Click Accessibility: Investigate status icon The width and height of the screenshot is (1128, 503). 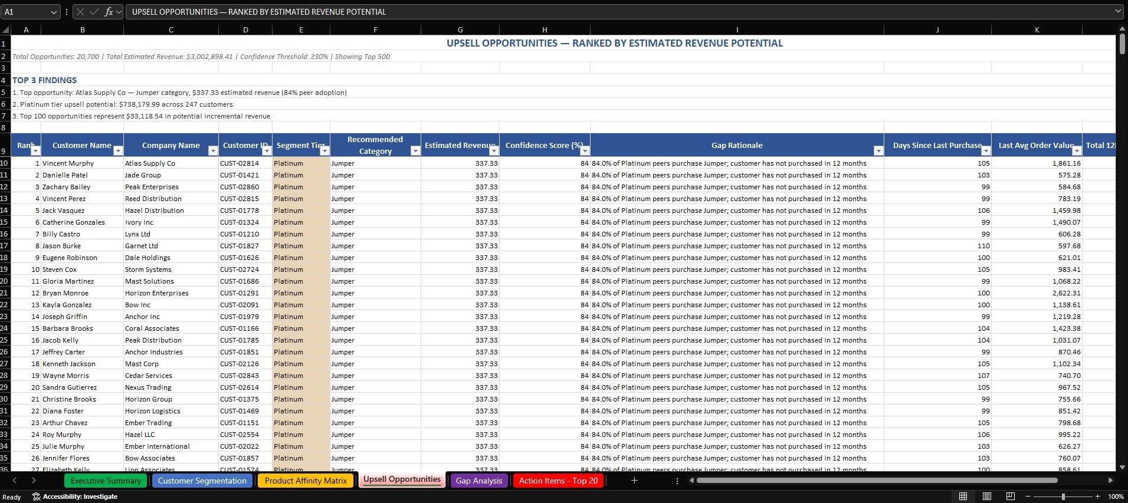point(75,497)
